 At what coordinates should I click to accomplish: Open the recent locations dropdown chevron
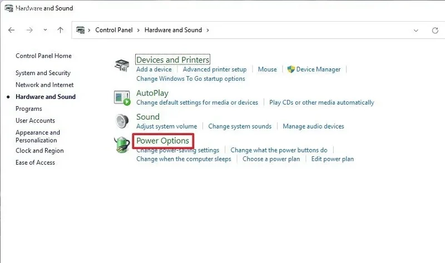45,30
